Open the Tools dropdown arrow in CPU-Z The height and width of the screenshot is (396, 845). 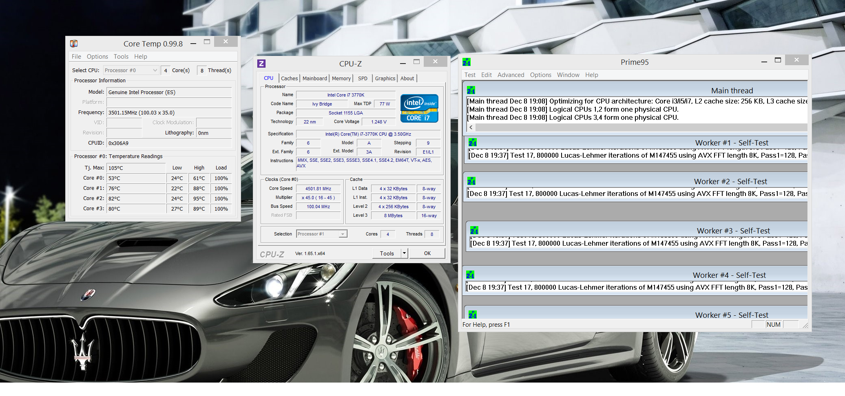(404, 253)
